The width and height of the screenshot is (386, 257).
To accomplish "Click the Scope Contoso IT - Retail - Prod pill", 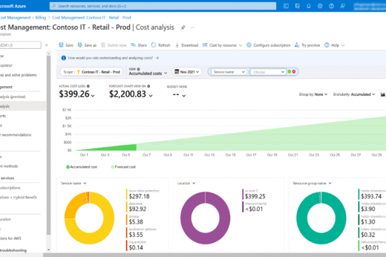I will coord(91,72).
